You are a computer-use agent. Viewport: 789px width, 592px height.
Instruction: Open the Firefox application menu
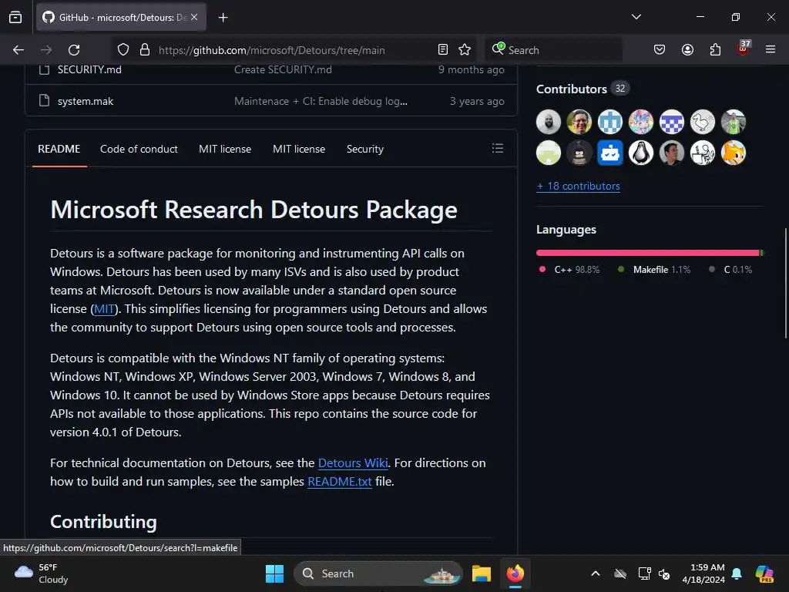tap(771, 50)
